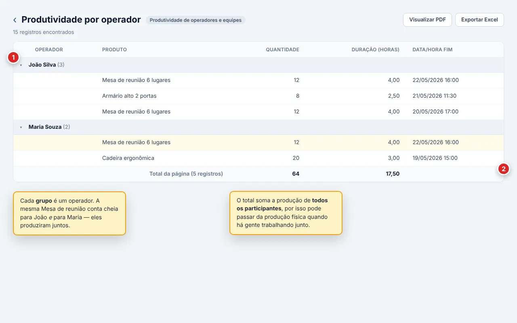Go back using the chevron beside the title
The image size is (517, 323).
pyautogui.click(x=15, y=20)
